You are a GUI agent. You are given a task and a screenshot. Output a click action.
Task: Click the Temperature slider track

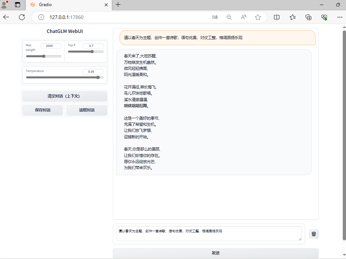point(64,77)
